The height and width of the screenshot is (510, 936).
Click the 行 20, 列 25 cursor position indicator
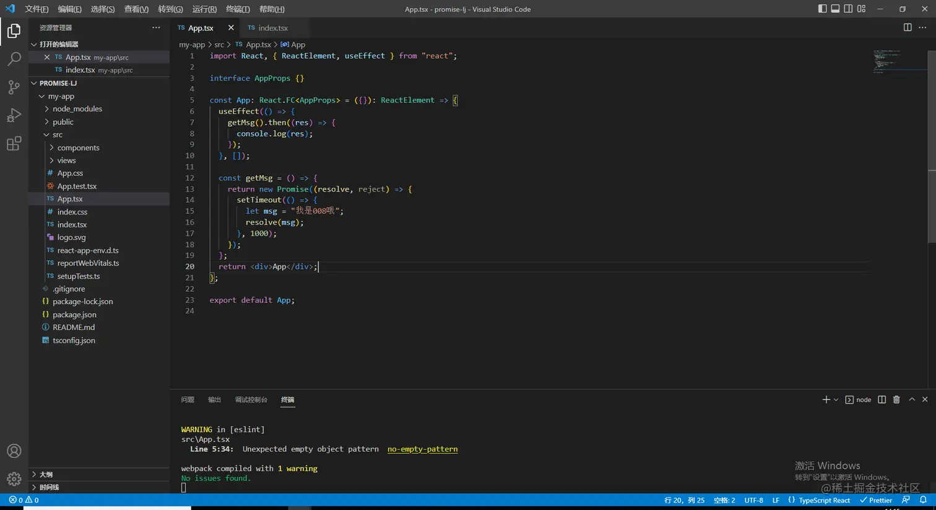pos(684,500)
